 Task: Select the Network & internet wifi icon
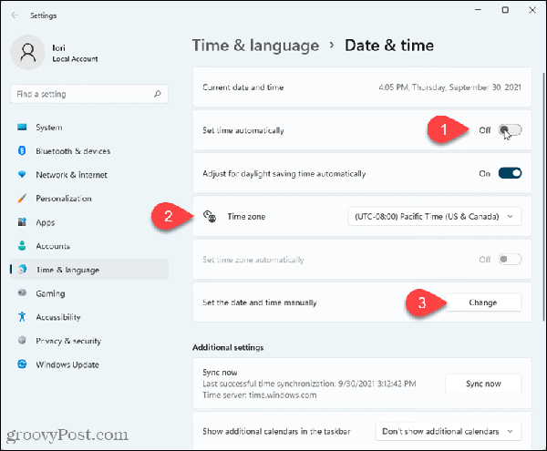22,175
